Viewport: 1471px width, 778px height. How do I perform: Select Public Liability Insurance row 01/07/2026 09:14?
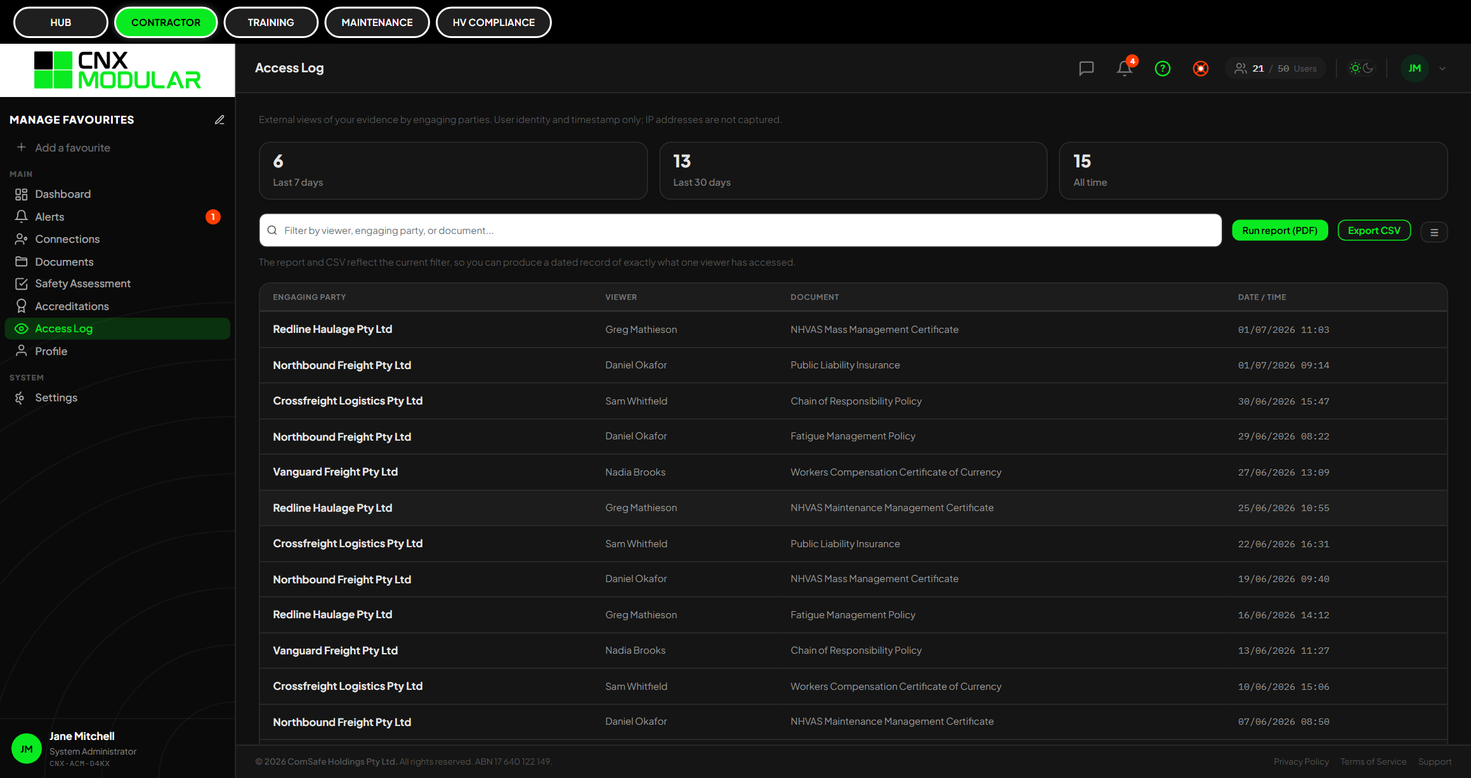click(x=853, y=365)
